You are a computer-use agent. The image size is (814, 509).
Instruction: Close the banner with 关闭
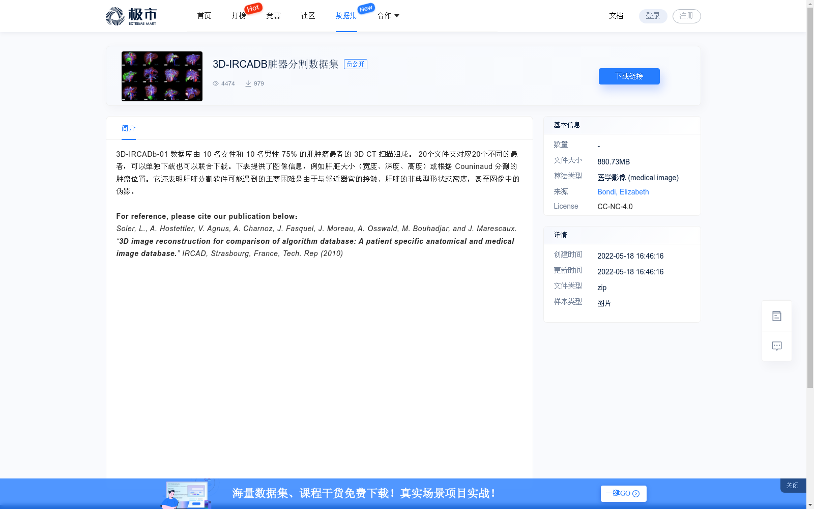(793, 486)
